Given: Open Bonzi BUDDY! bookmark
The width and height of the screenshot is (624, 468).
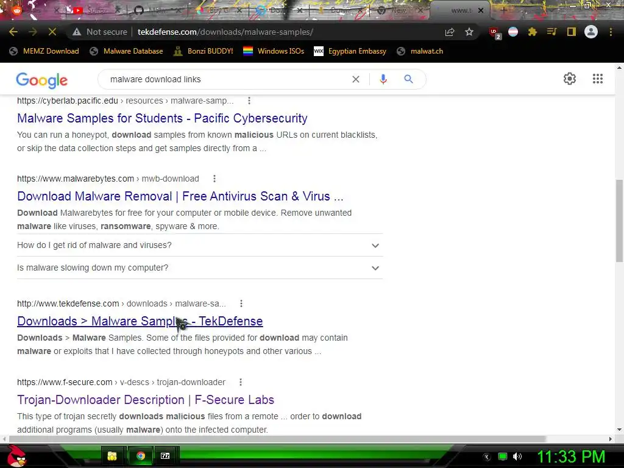Looking at the screenshot, I should [x=204, y=51].
